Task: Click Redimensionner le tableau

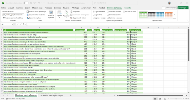Action: [13, 18]
